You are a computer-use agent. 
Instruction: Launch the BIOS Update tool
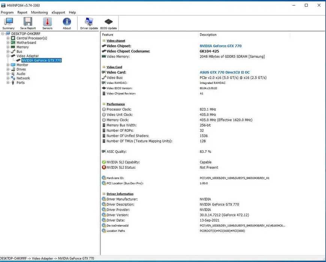(x=109, y=24)
